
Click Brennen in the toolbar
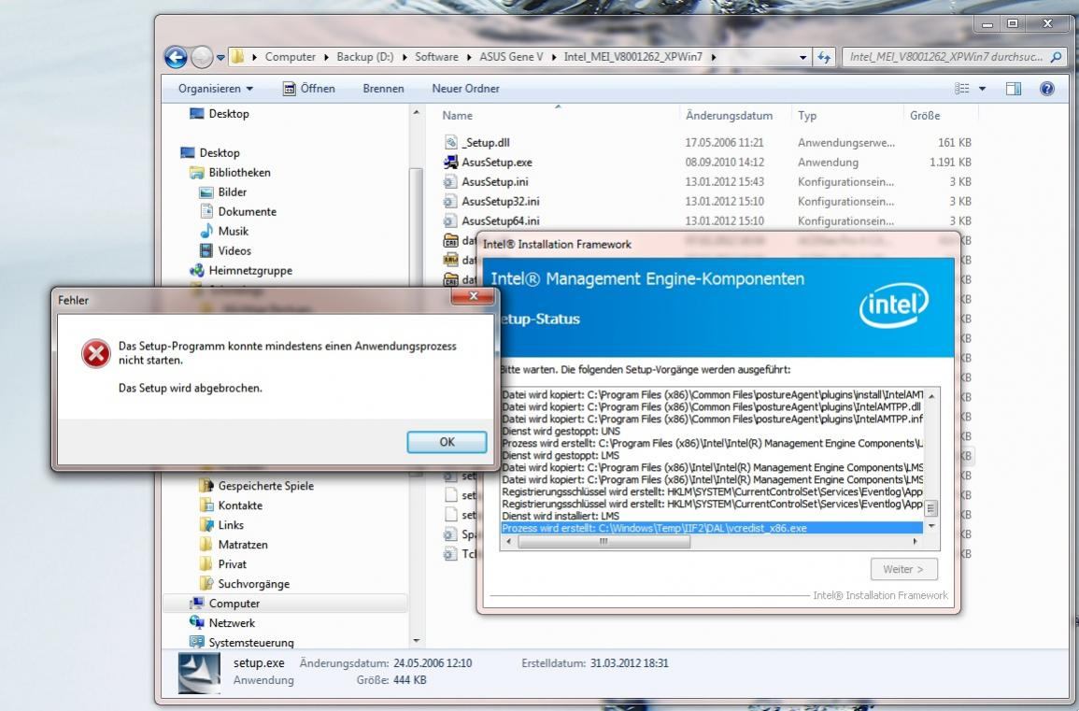tap(383, 89)
